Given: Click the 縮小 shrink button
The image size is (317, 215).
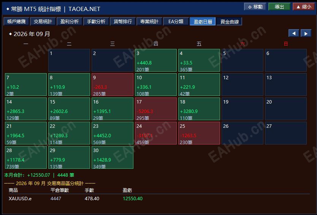Looking at the screenshot, I should click(x=304, y=7).
